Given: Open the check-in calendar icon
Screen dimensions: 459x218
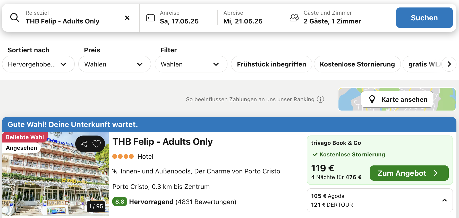Looking at the screenshot, I should (x=150, y=18).
